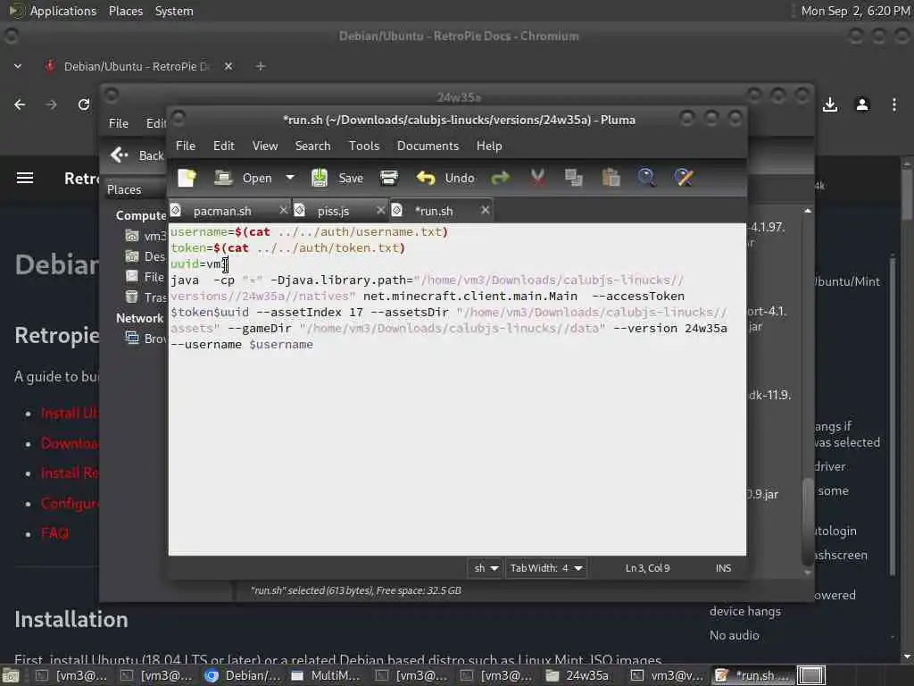Click the Paste clipboard icon
This screenshot has width=914, height=686.
pos(611,178)
